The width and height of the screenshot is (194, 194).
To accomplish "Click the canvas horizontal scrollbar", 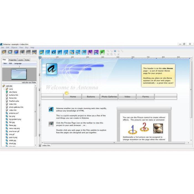I will (x=114, y=143).
